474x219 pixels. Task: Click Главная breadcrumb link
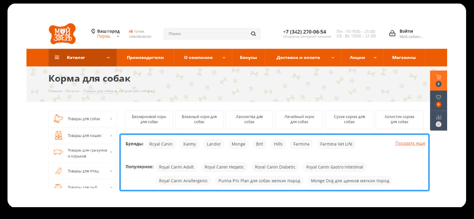pos(55,91)
